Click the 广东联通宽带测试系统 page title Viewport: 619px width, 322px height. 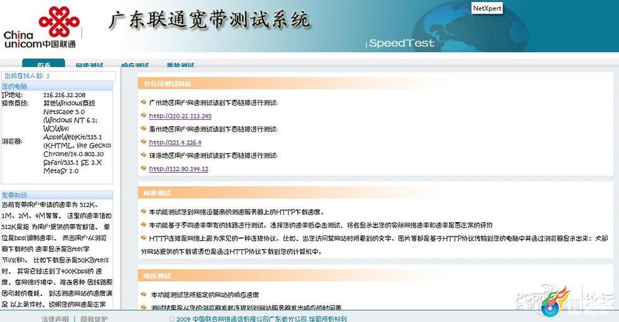(x=209, y=20)
